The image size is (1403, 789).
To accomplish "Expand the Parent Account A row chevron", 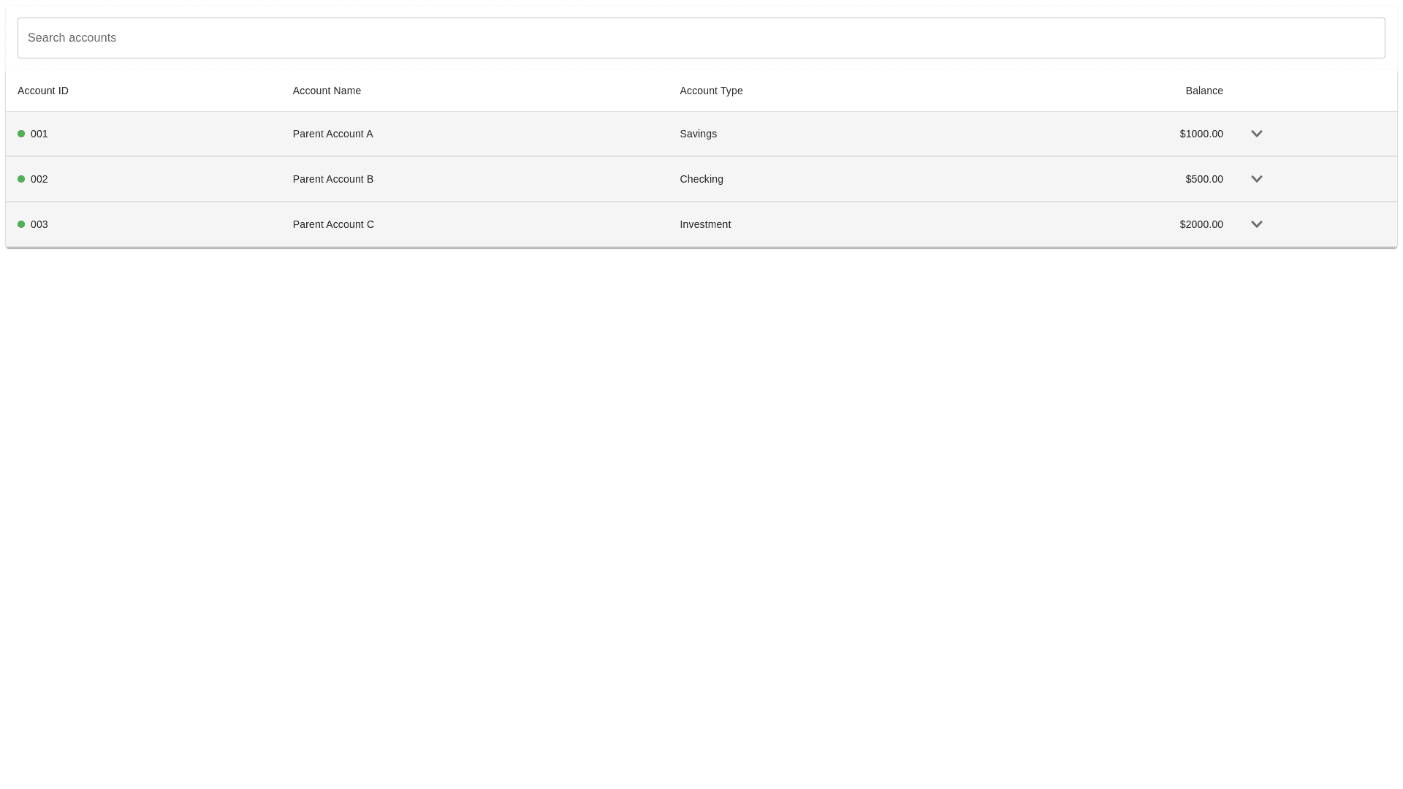I will pos(1256,134).
